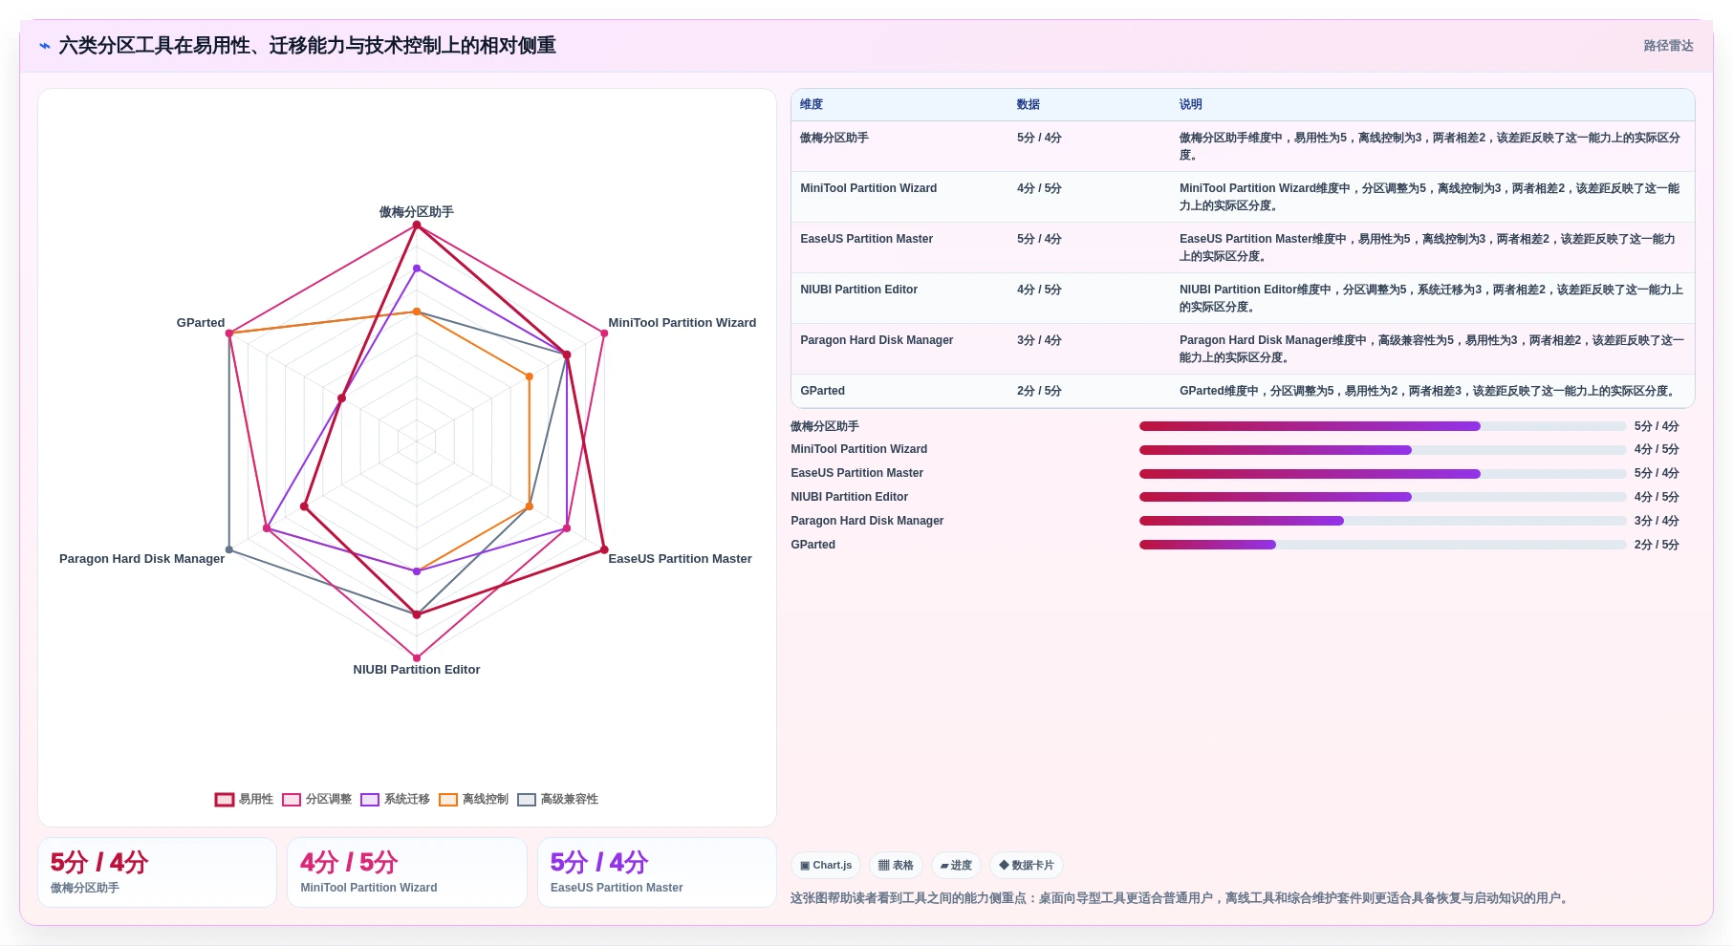Click the 路径雷达 label in header
This screenshot has width=1733, height=946.
click(x=1668, y=46)
